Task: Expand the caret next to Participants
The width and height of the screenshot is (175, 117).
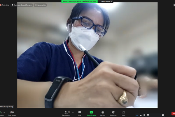Action: pyautogui.click(x=73, y=112)
